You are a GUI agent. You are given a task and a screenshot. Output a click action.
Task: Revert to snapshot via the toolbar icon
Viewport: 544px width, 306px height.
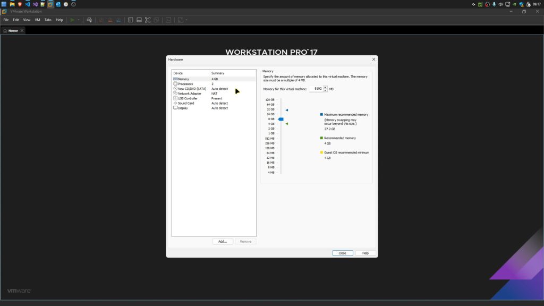click(110, 20)
